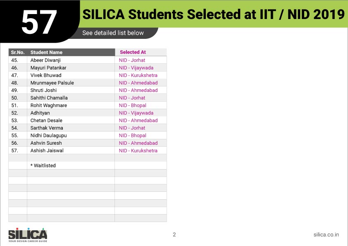Click NID - Bhopal next to Rohit Waghmare
This screenshot has width=348, height=246.
[x=132, y=105]
